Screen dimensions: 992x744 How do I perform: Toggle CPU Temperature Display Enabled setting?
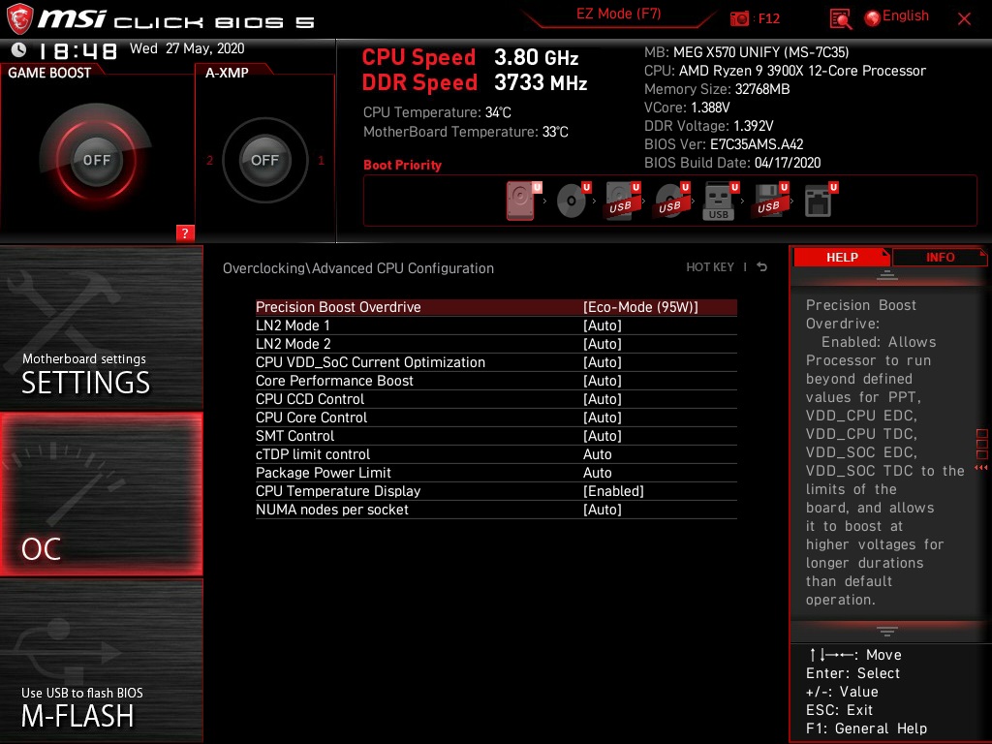[613, 491]
